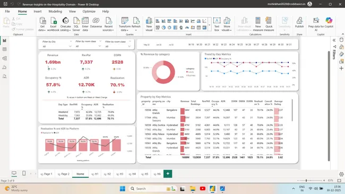Import an Excel workbook

coord(53,24)
